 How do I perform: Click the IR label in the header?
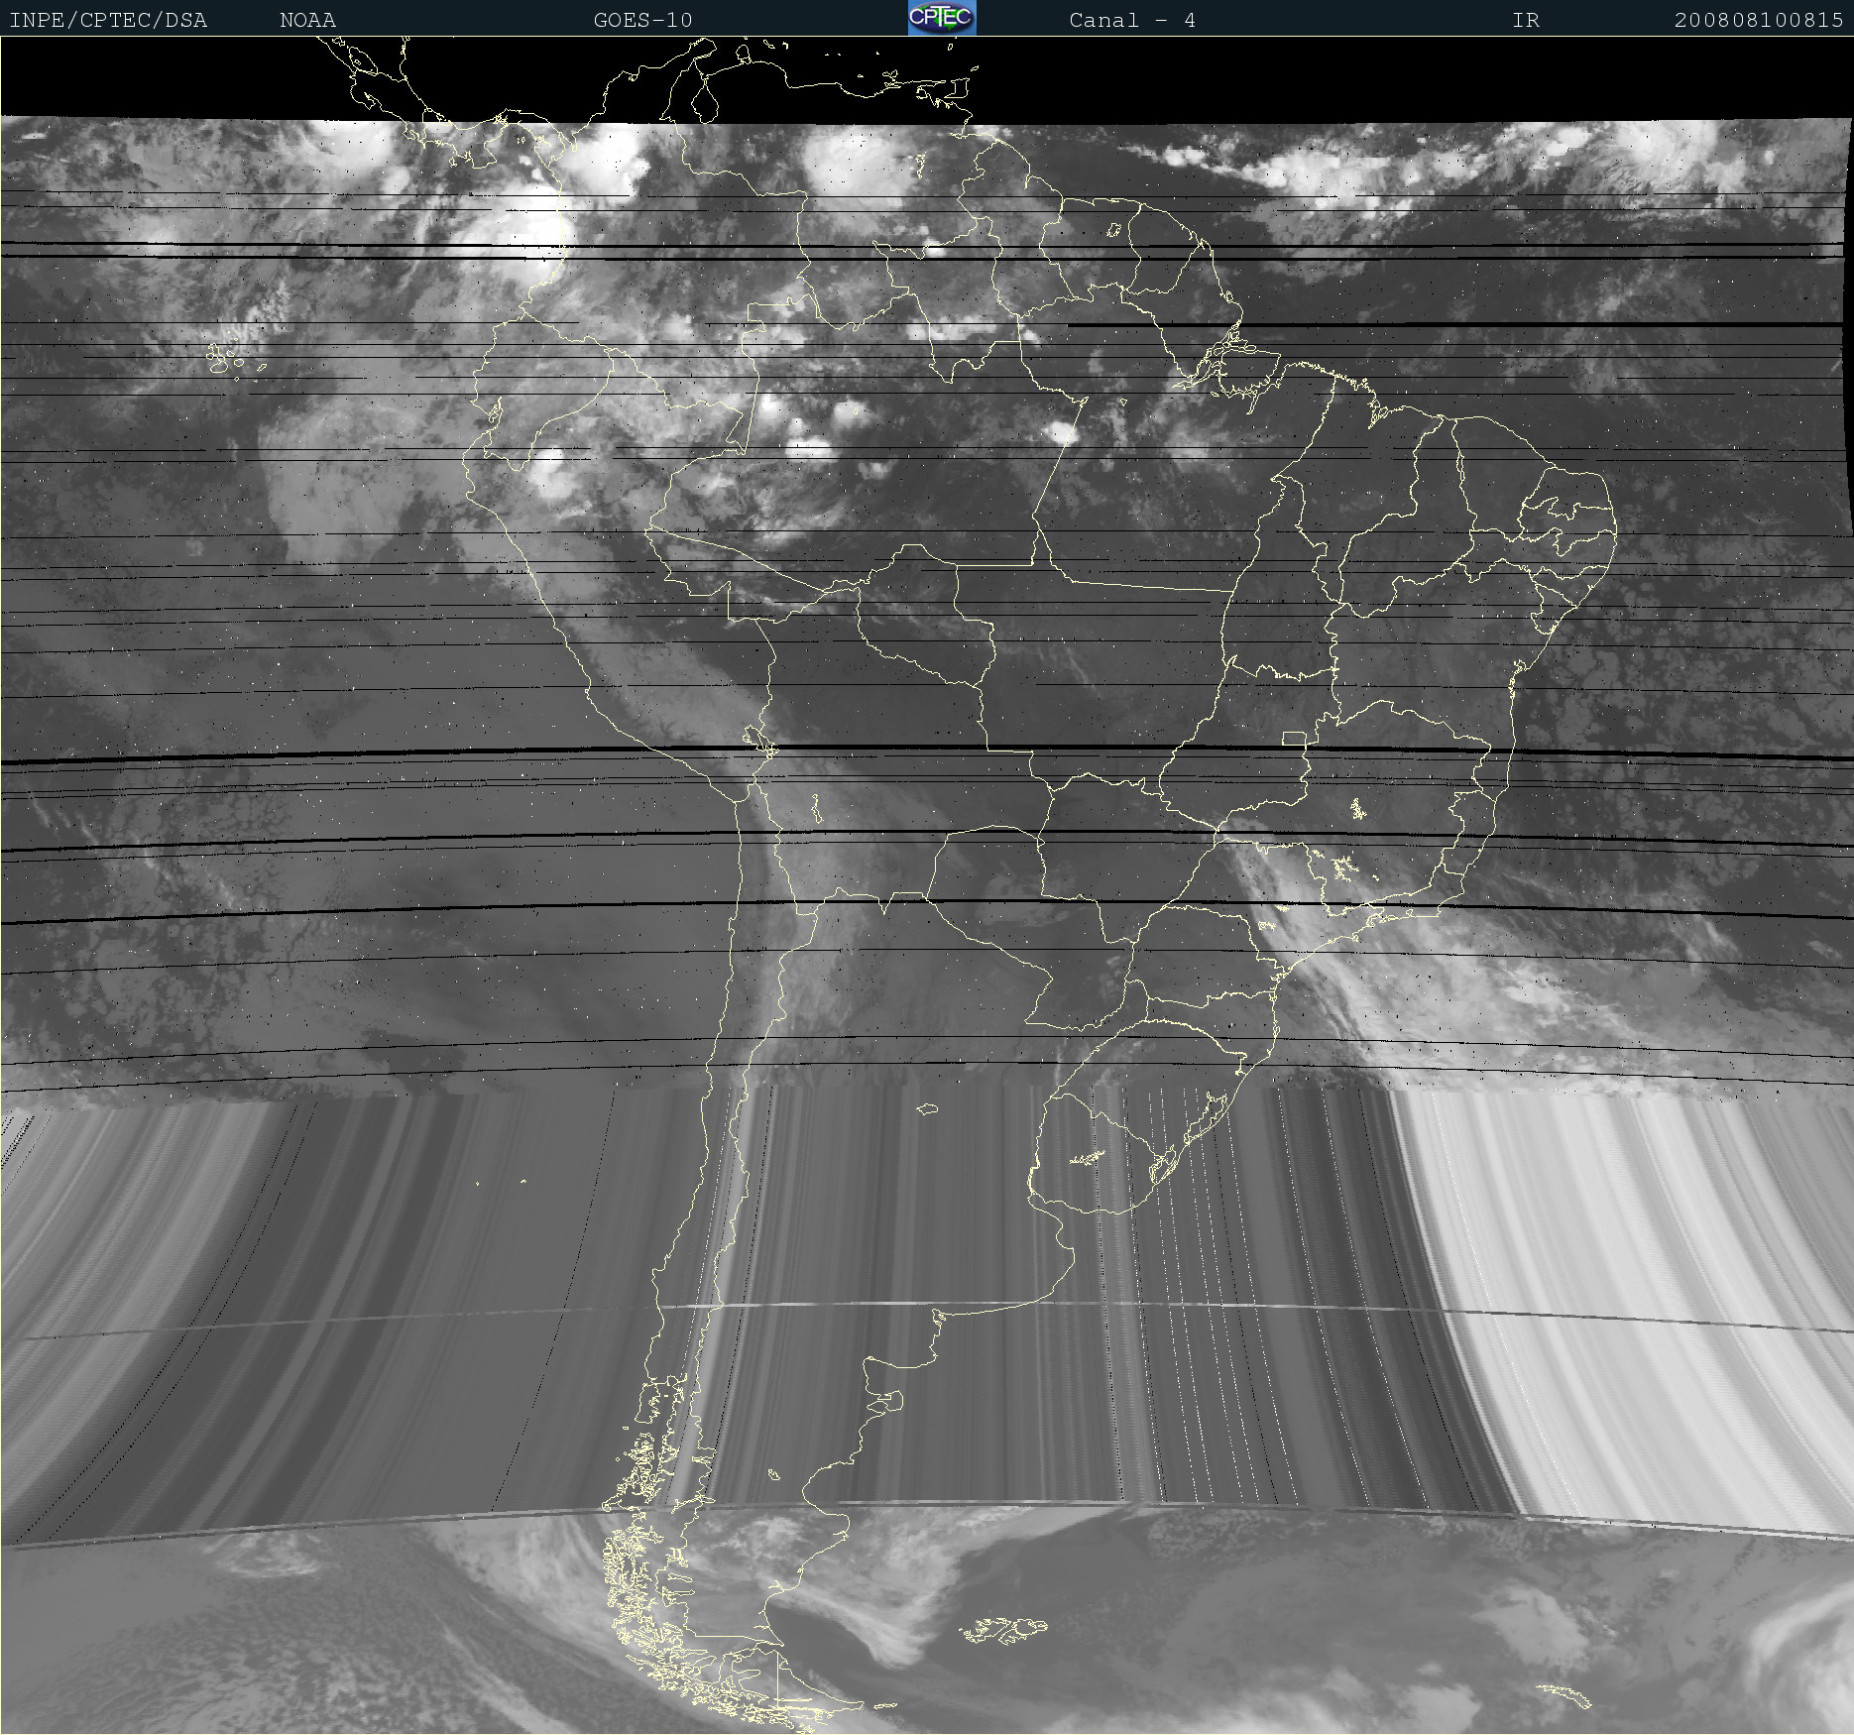click(x=1526, y=20)
